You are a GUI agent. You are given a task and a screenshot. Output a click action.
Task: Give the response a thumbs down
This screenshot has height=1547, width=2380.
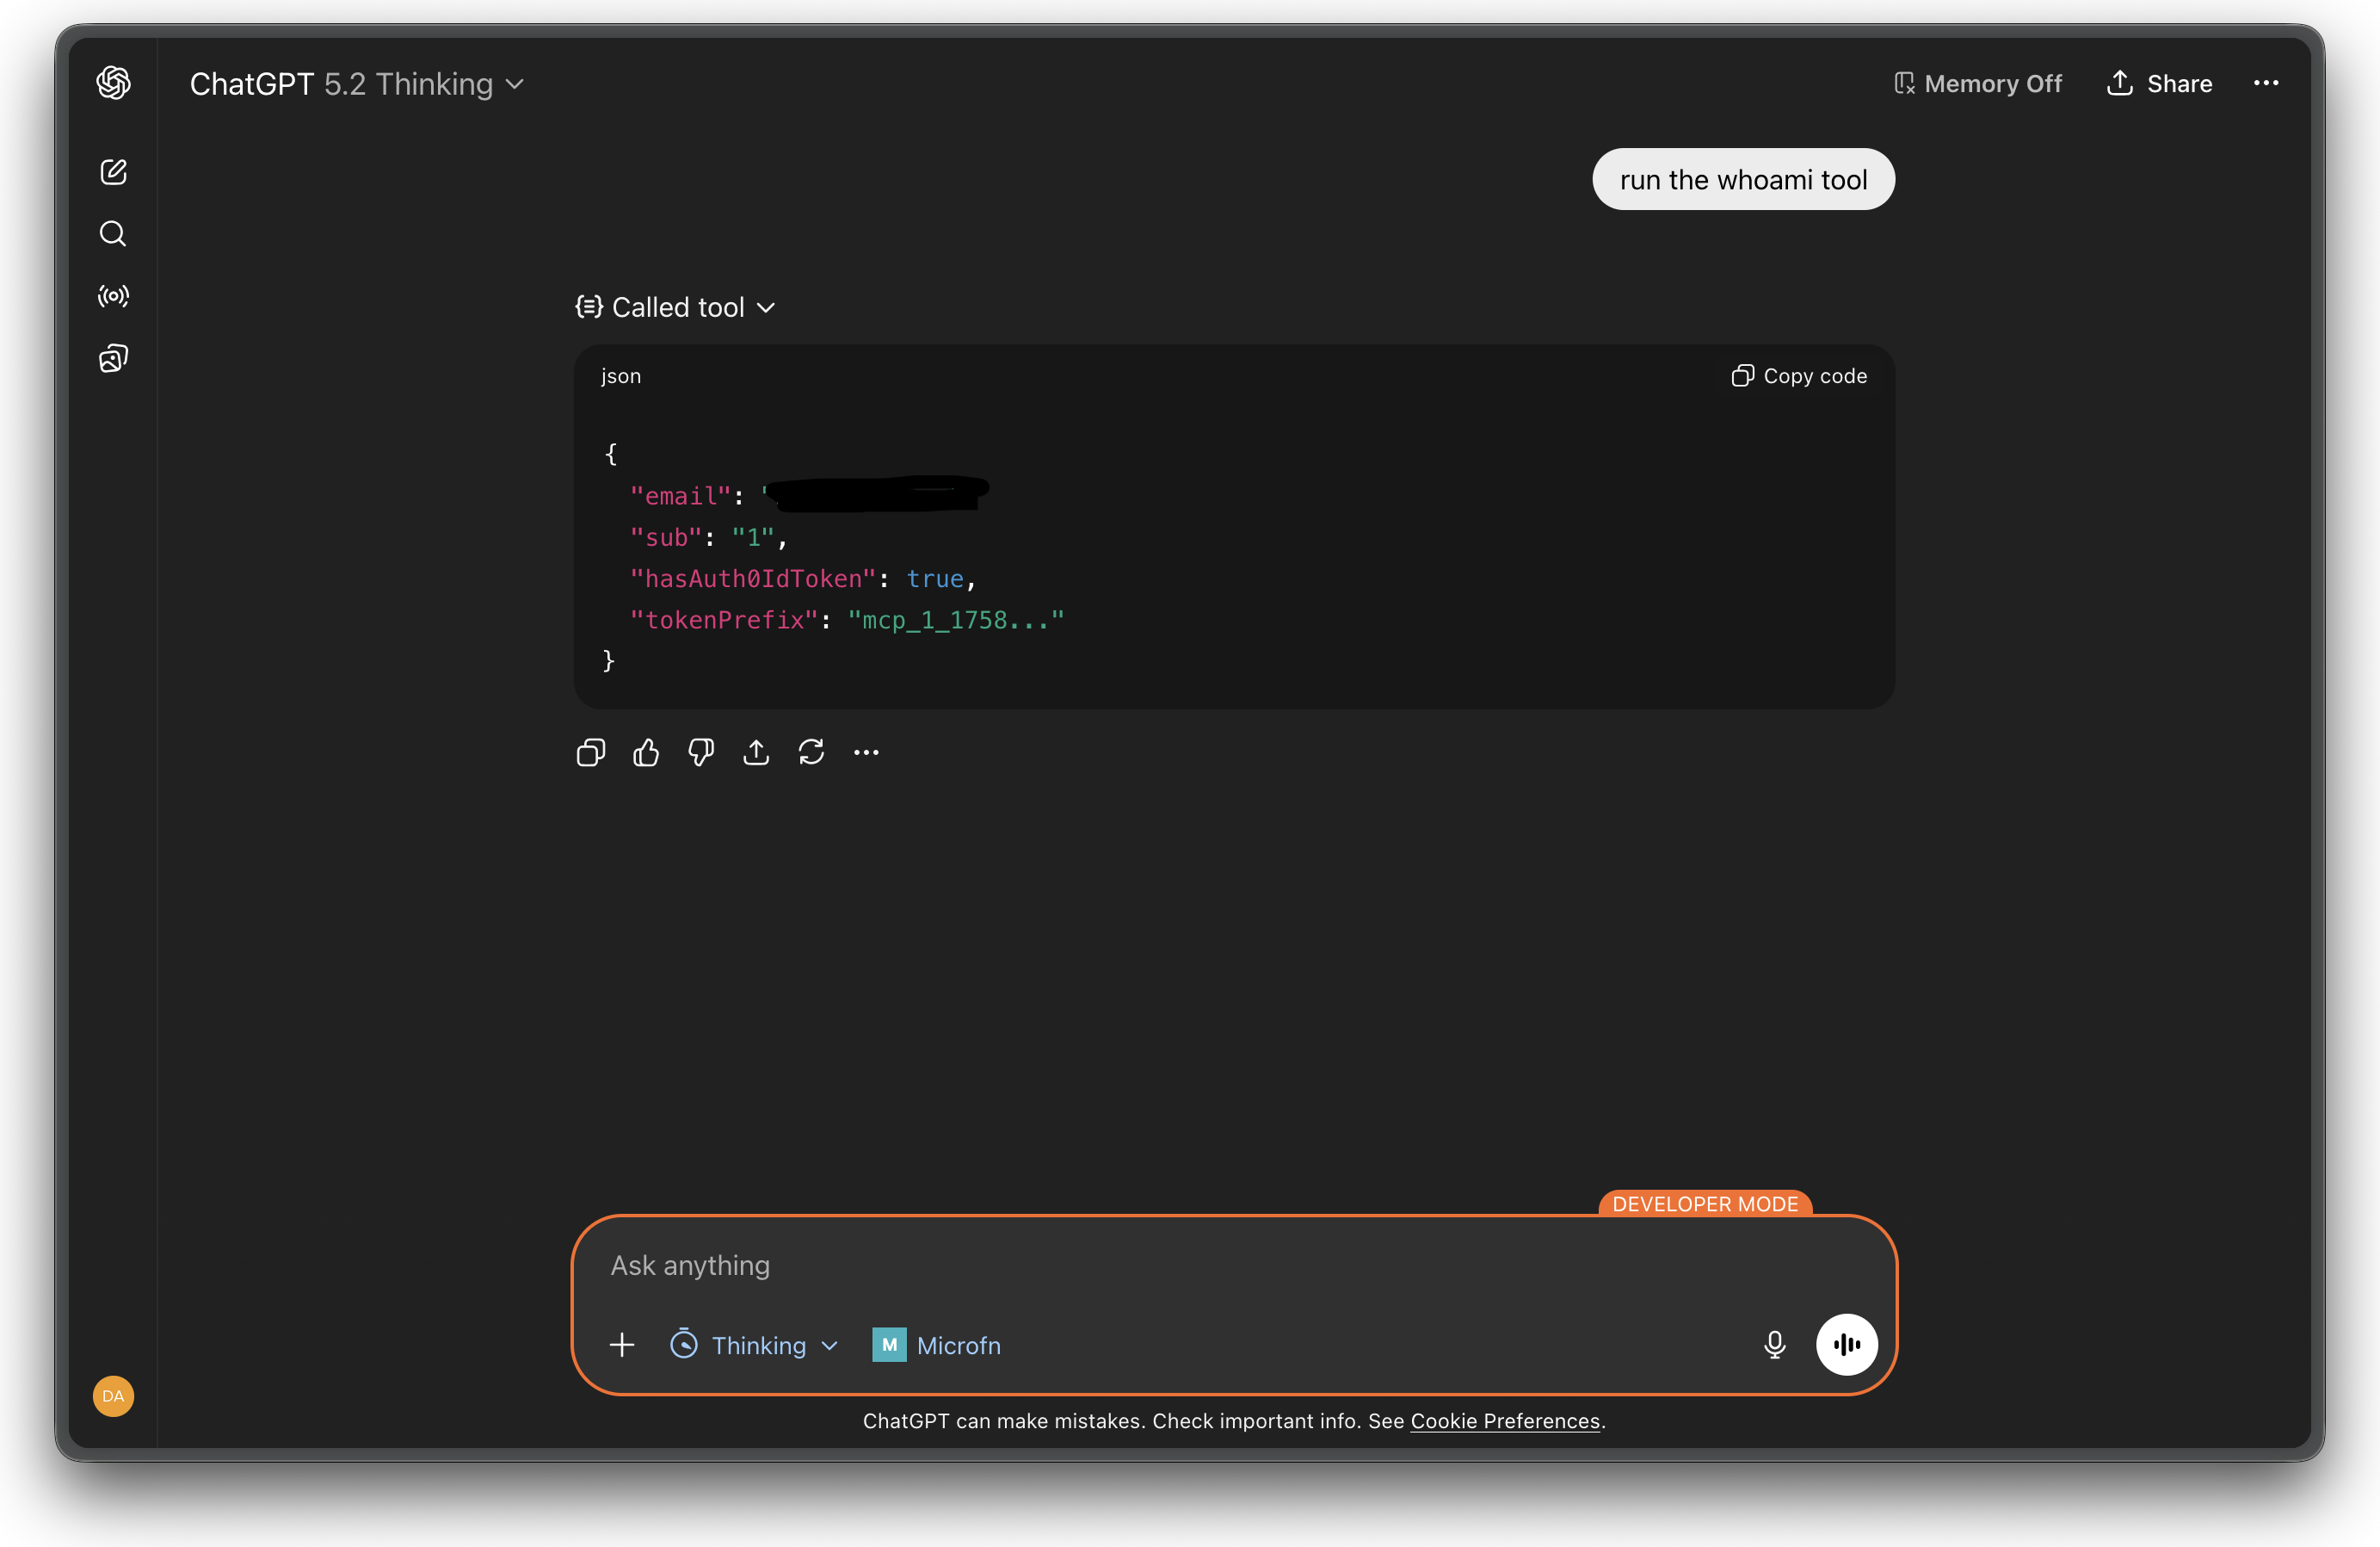pos(701,752)
